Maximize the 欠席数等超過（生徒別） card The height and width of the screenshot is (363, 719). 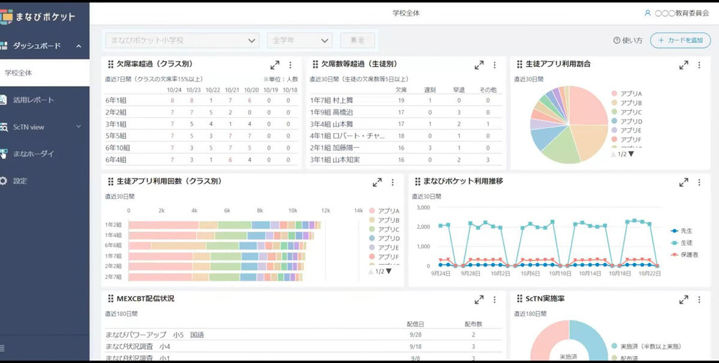click(479, 65)
